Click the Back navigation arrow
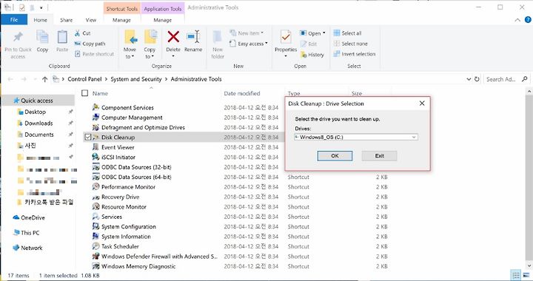 tap(10, 79)
